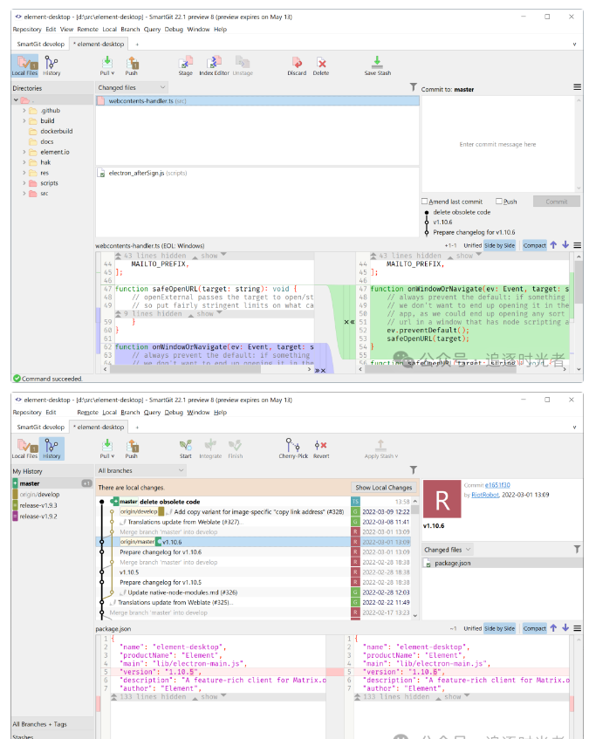Image resolution: width=589 pixels, height=739 pixels.
Task: Expand the .github directory
Action: point(24,110)
